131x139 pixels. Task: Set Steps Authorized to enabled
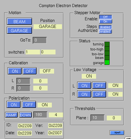105,32
